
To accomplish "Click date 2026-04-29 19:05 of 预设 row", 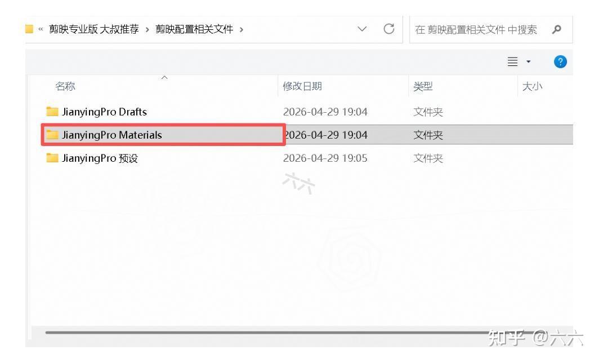I will (325, 158).
